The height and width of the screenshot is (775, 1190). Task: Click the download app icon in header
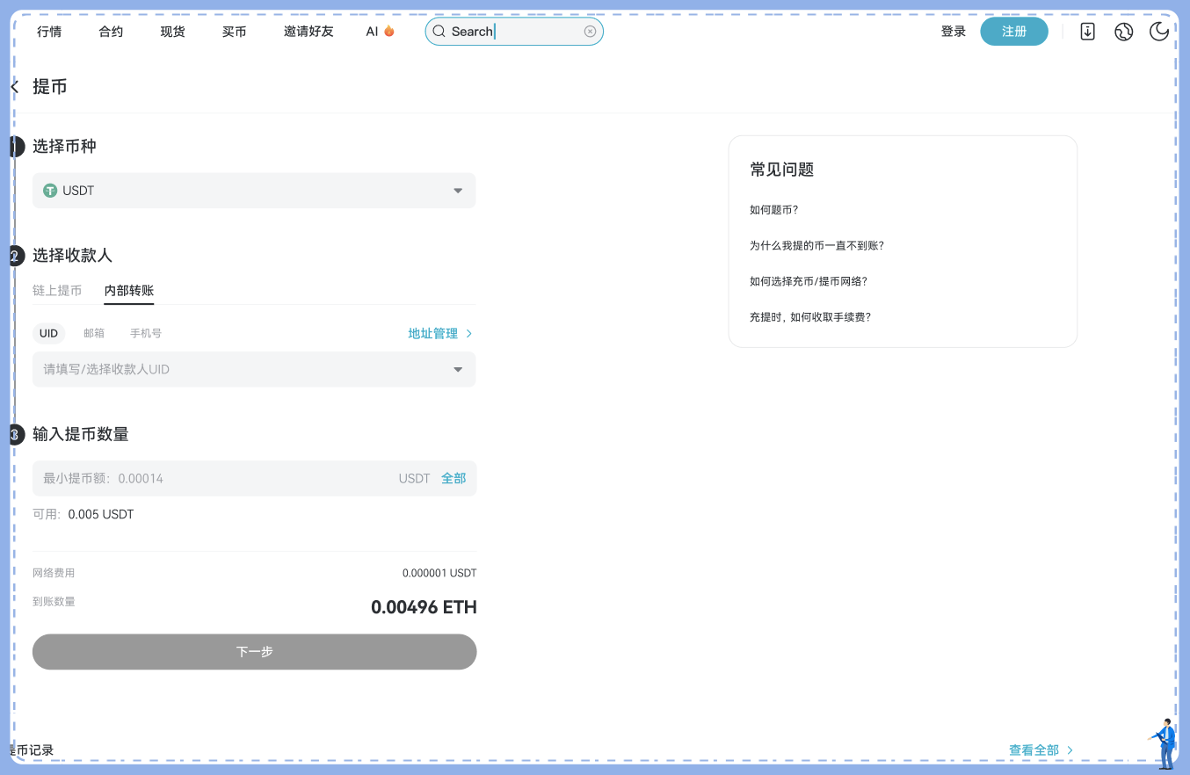[x=1087, y=32]
